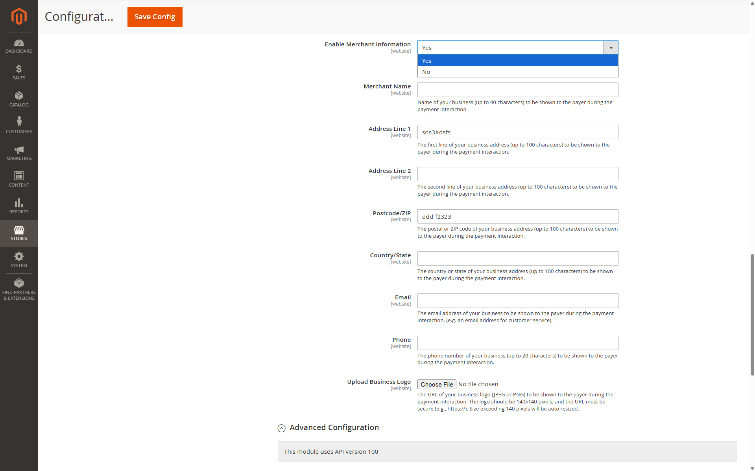The height and width of the screenshot is (471, 755).
Task: Click the Address Line 2 field
Action: (x=518, y=174)
